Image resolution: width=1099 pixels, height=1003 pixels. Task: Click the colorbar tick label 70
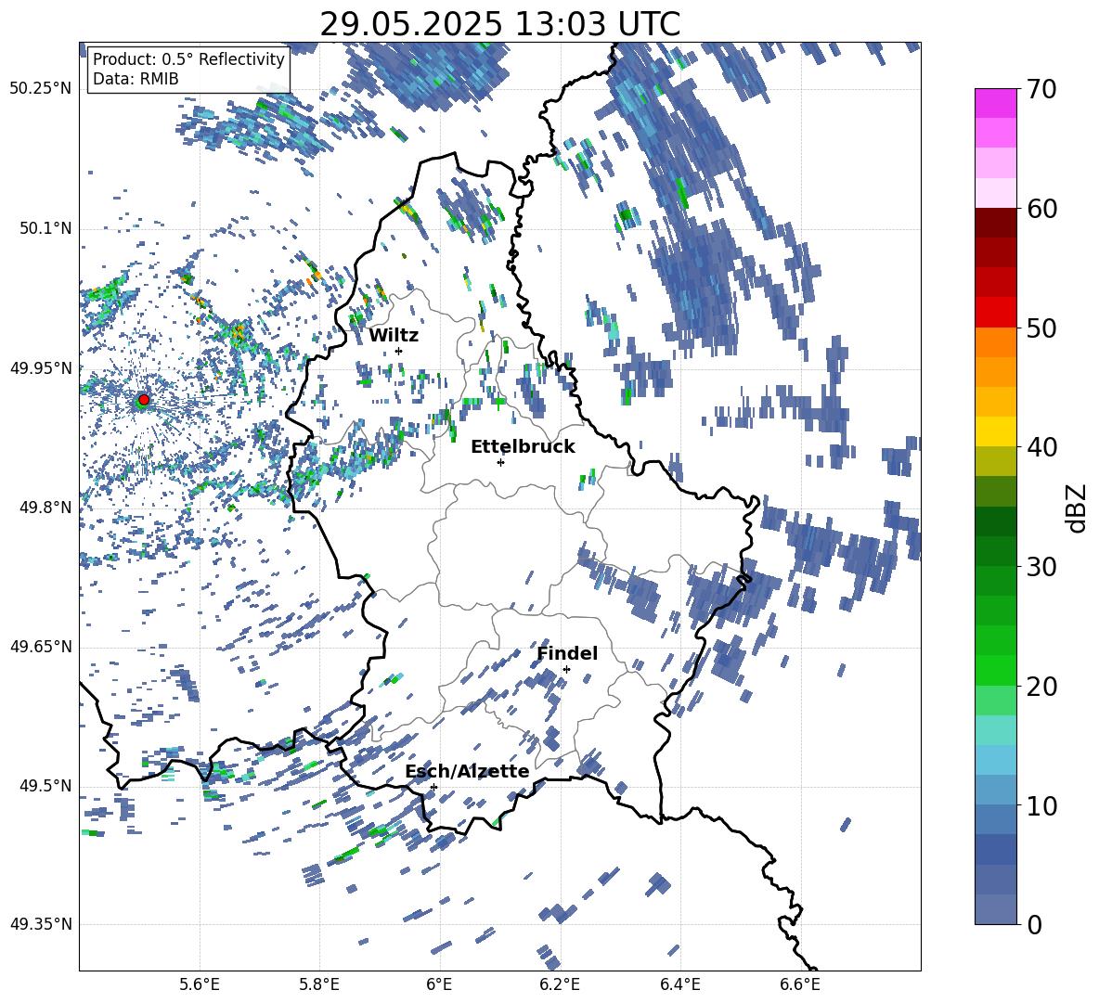(1042, 89)
